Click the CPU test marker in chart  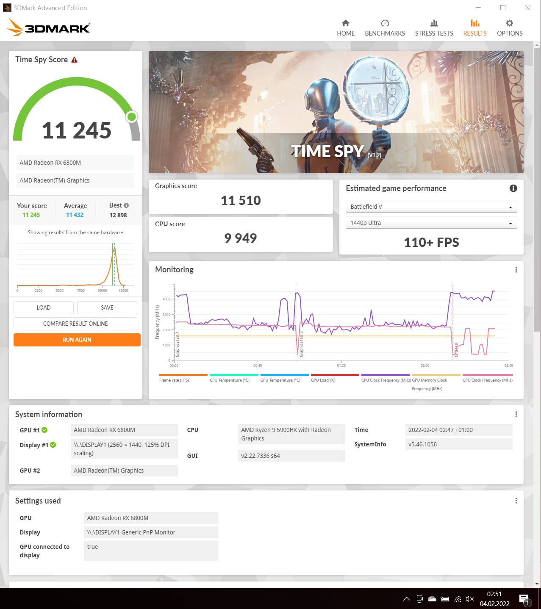coord(456,350)
